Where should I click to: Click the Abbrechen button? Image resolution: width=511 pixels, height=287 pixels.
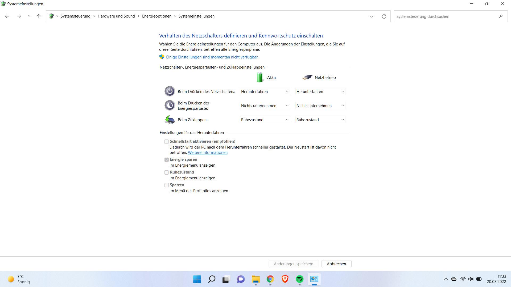pos(336,264)
